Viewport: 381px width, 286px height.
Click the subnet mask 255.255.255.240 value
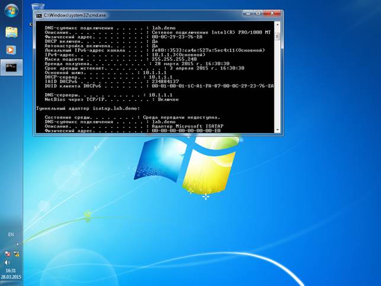pos(174,59)
